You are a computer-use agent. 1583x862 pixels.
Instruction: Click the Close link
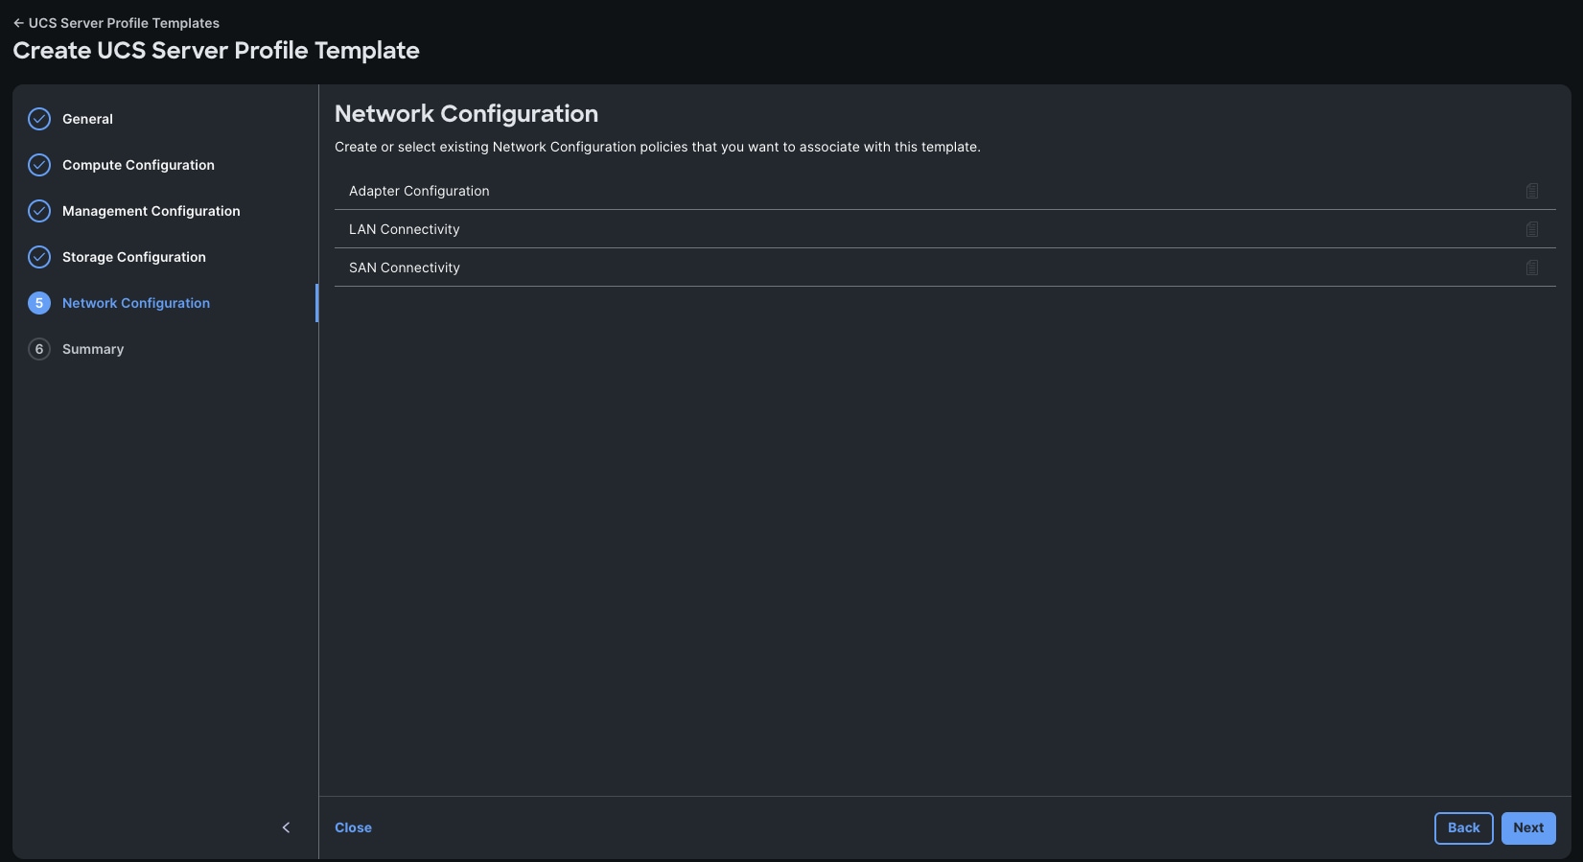(x=353, y=827)
